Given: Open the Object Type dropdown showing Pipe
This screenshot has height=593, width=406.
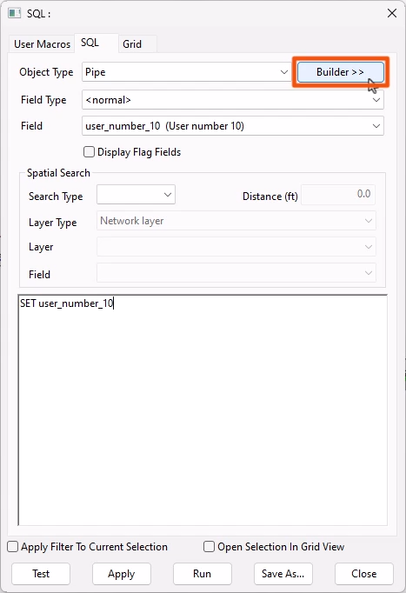Looking at the screenshot, I should tap(186, 72).
